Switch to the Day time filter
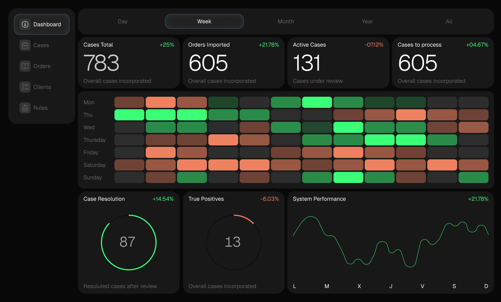The height and width of the screenshot is (302, 501). (122, 21)
